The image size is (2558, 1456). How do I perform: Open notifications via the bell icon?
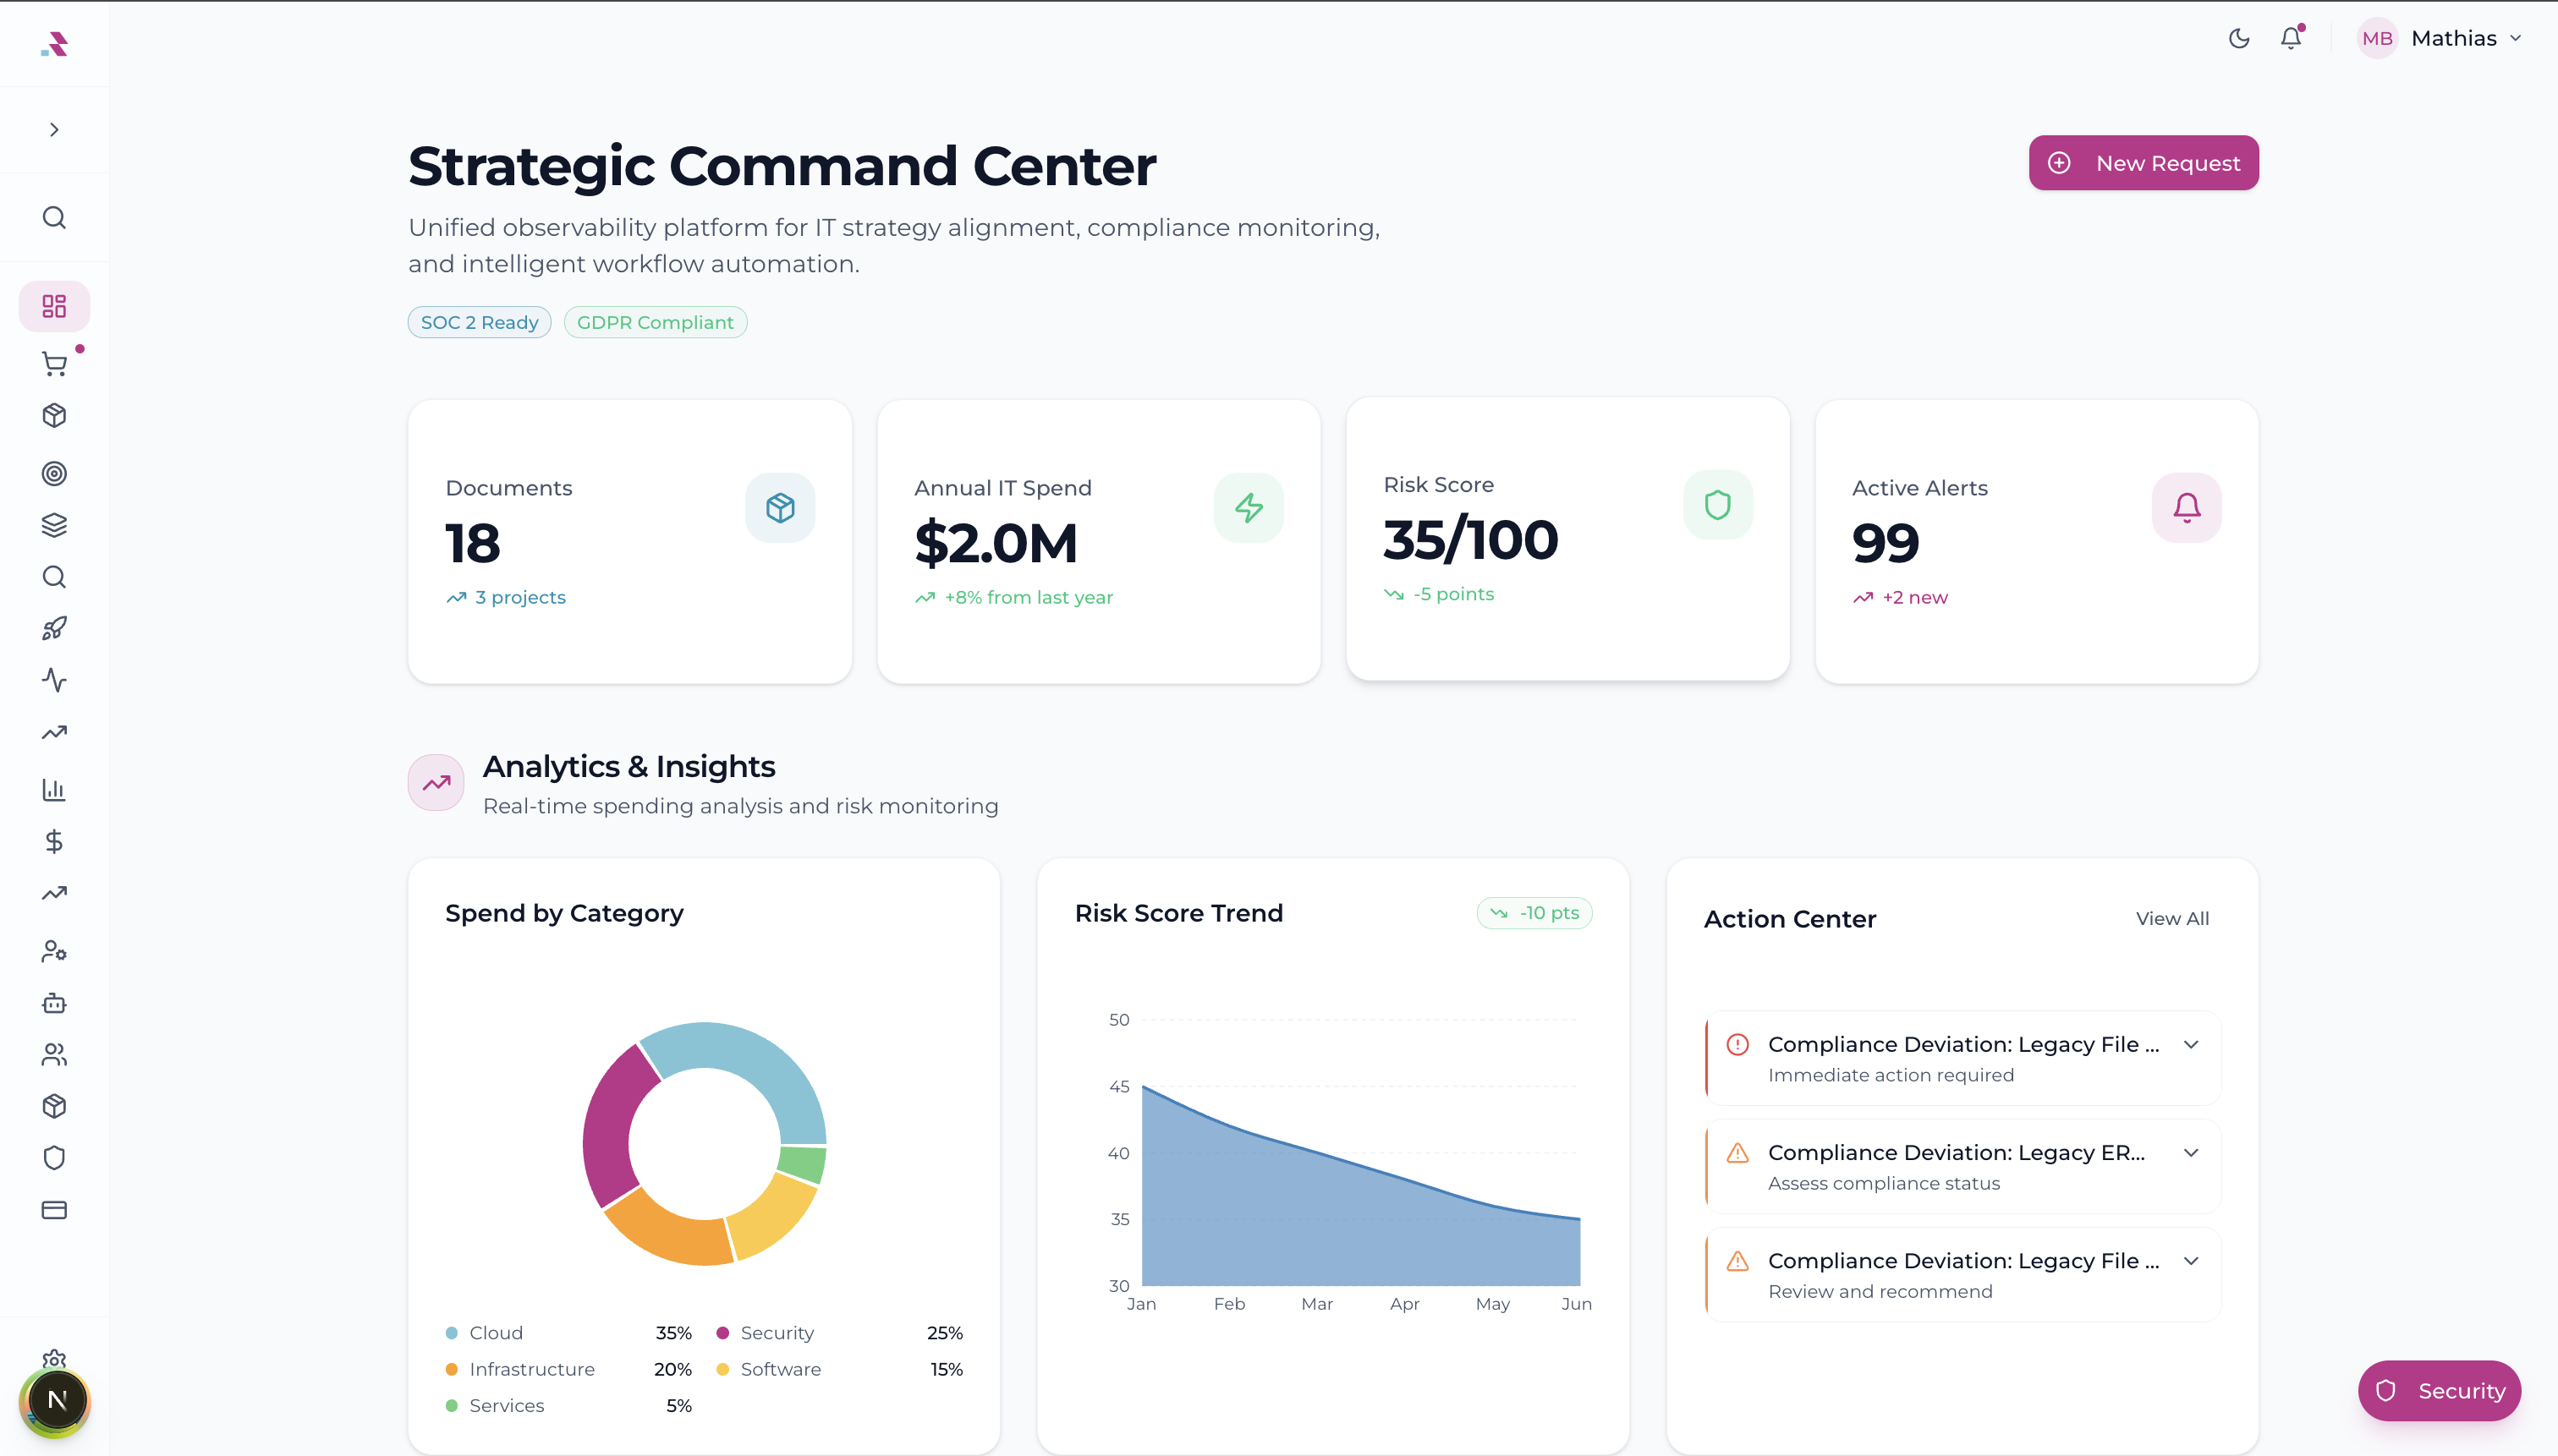[x=2291, y=38]
